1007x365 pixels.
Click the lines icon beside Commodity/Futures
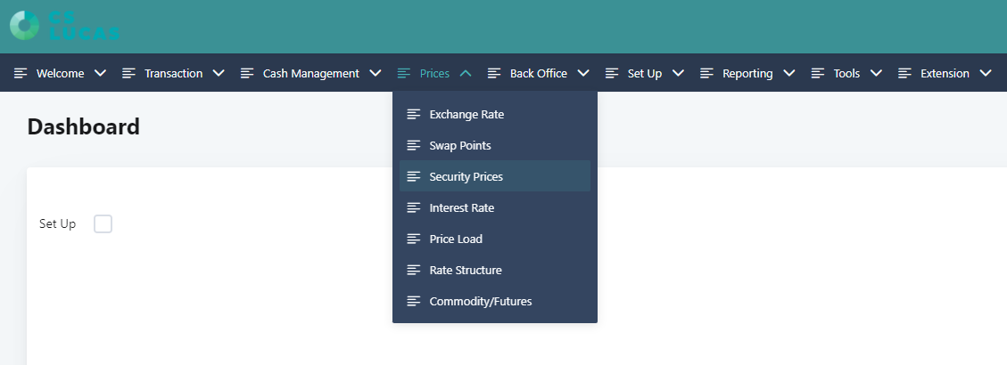coord(414,301)
